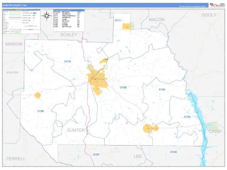This screenshot has width=227, height=170.
Task: Click the orange city square near 31711
Action: pos(126,27)
